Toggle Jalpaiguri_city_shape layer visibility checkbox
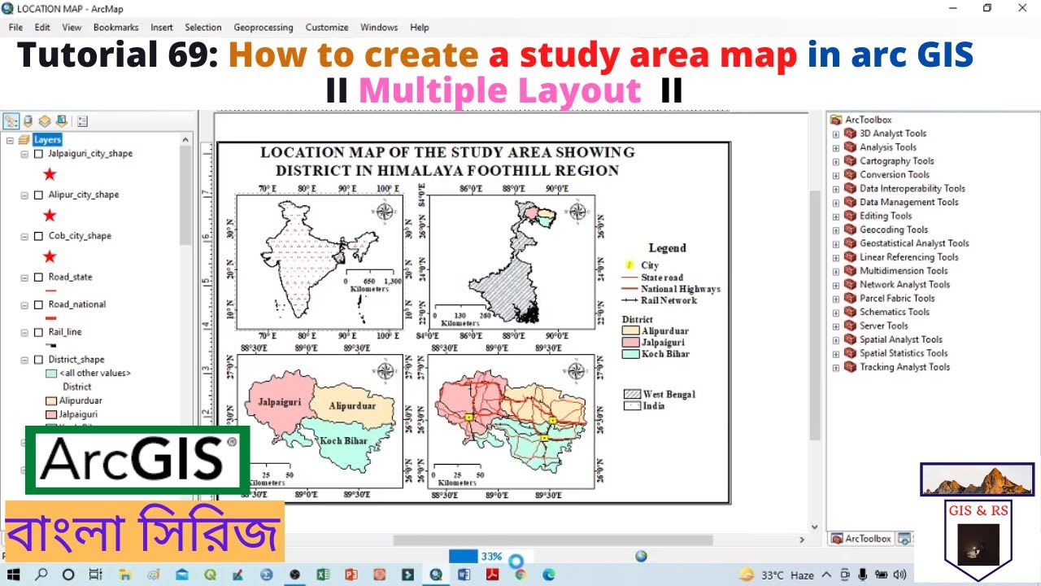1041x586 pixels. (x=38, y=154)
